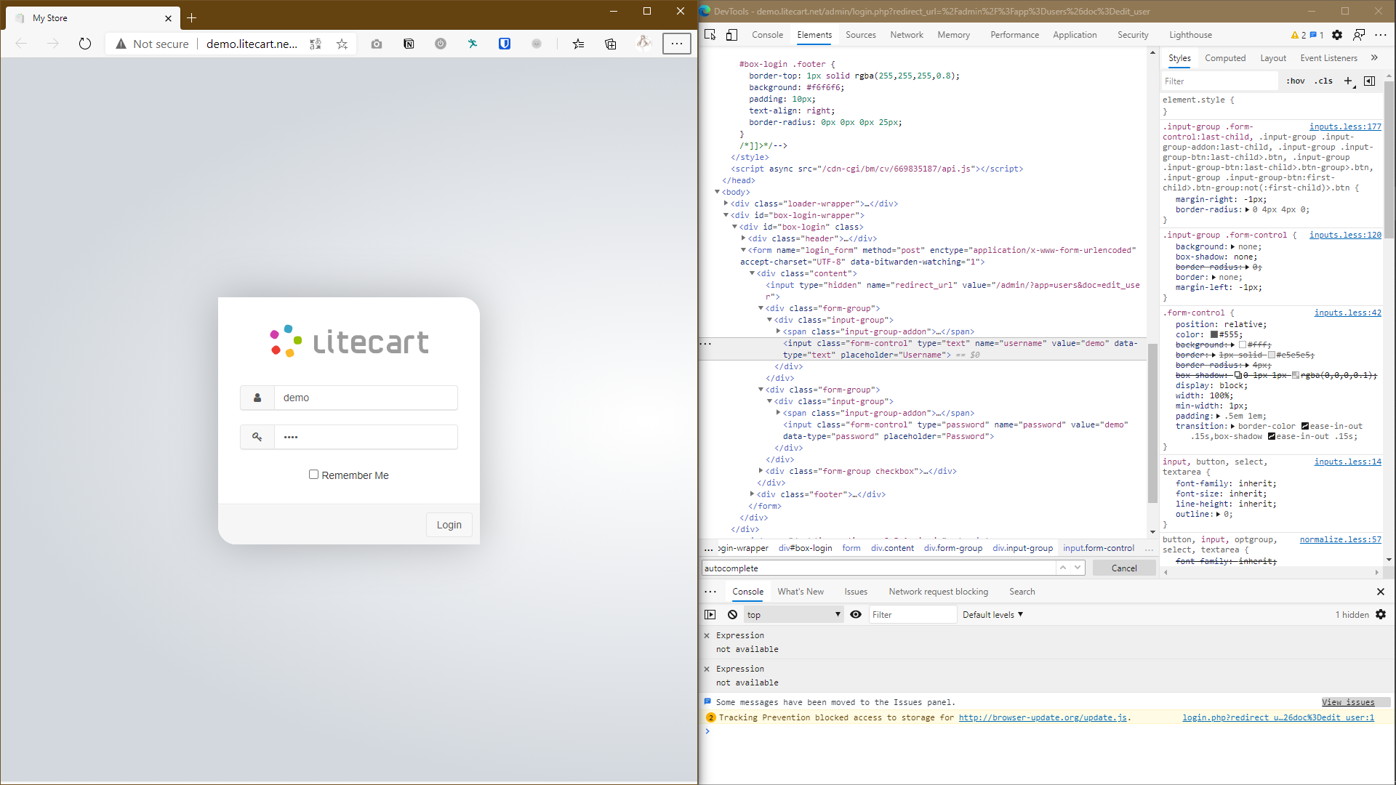Expand the loader-wrapper div node

[x=726, y=204]
